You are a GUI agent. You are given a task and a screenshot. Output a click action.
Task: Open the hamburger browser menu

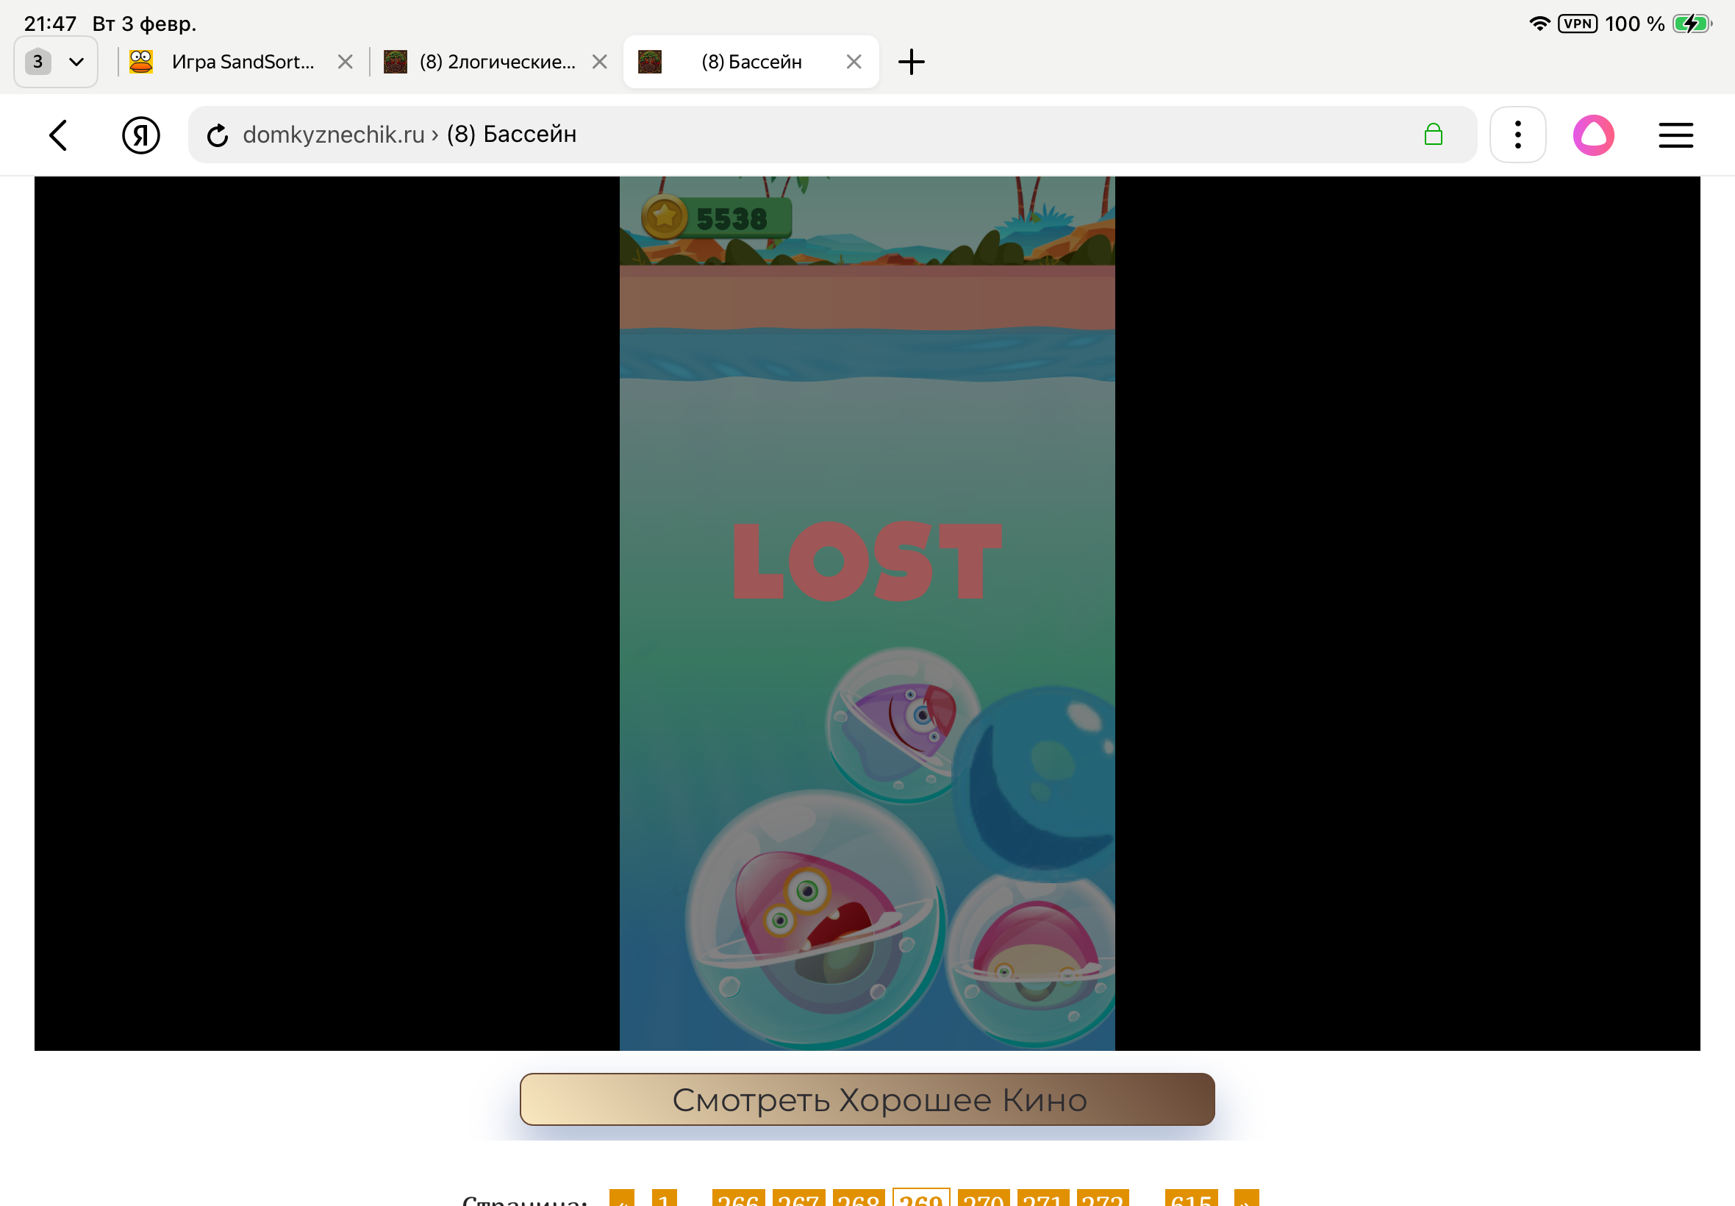click(1675, 135)
